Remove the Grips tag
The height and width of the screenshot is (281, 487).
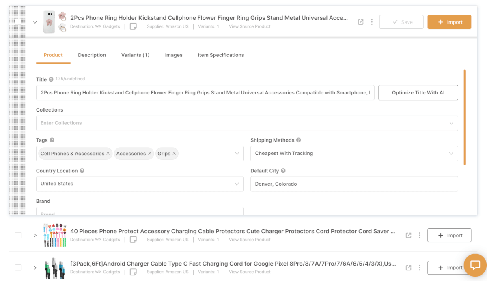(174, 154)
